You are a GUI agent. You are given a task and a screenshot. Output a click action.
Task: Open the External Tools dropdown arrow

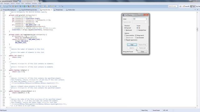31,6
